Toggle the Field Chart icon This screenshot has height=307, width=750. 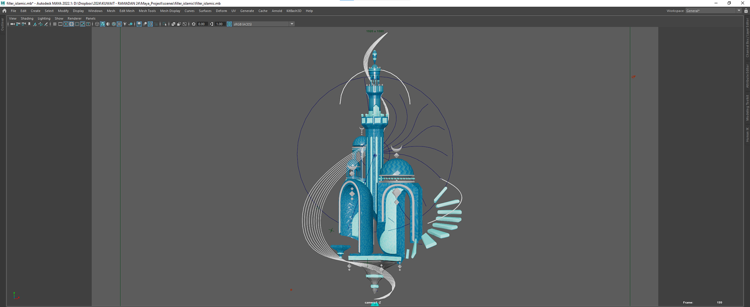click(77, 24)
